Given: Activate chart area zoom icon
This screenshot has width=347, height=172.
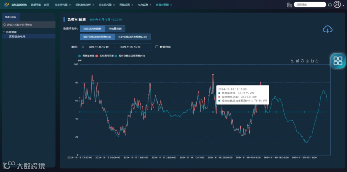Looking at the screenshot, I should [x=312, y=61].
